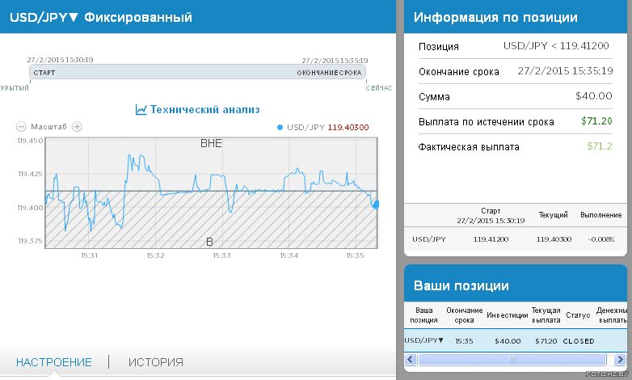The image size is (632, 380).
Task: Click Статус column header
Action: (578, 315)
